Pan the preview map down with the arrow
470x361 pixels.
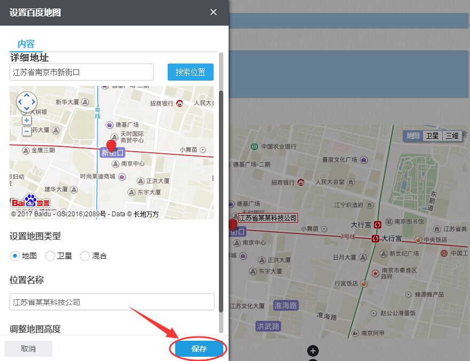pos(27,108)
